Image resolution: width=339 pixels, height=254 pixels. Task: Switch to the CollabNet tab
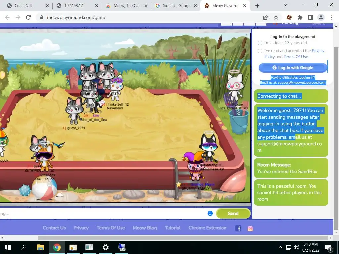[27, 6]
